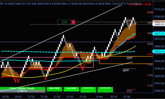Select the 5692,75 price marker
Viewport: 165px width, 99px height.
coord(159,22)
